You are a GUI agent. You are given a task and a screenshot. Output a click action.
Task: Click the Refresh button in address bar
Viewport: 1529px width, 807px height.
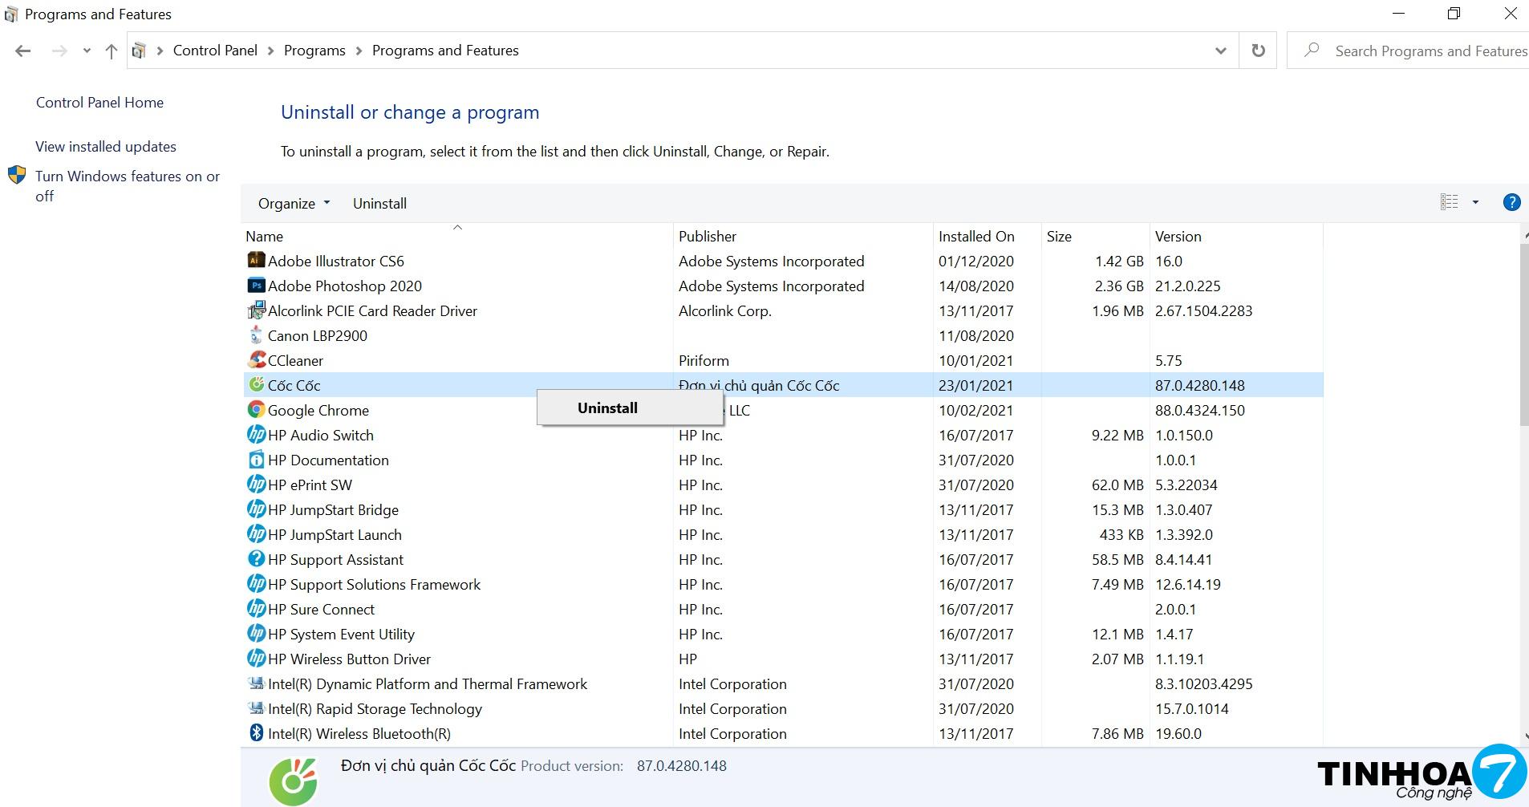(1258, 51)
